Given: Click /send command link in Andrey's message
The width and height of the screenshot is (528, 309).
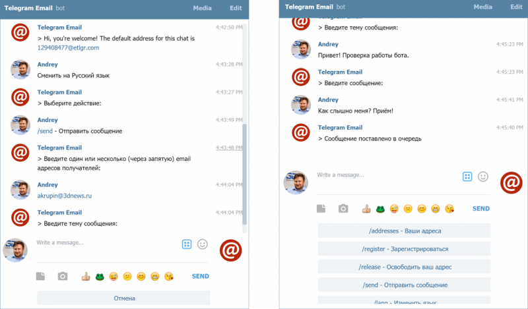Looking at the screenshot, I should click(x=45, y=131).
